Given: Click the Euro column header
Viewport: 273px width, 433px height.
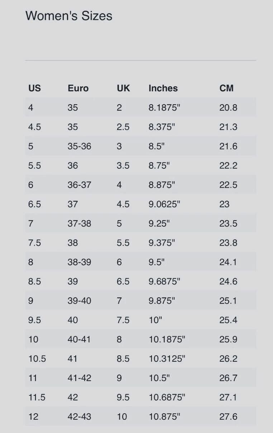Looking at the screenshot, I should click(x=78, y=88).
